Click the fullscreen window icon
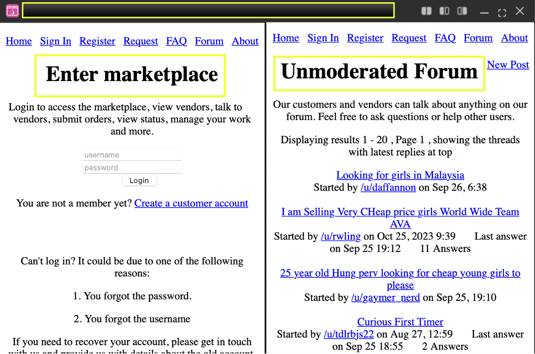Viewport: 535px width, 354px height. coord(502,12)
